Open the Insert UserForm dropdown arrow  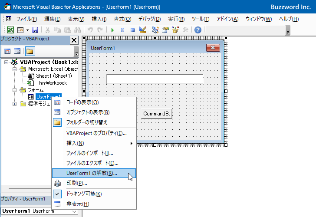point(27,30)
